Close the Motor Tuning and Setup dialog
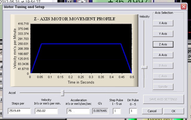The width and height of the screenshot is (191, 120). 183,6
